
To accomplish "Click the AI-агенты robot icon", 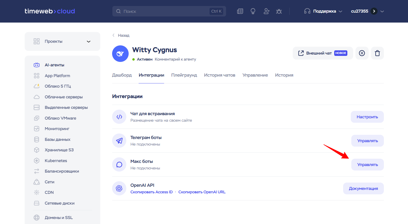I will (37, 65).
